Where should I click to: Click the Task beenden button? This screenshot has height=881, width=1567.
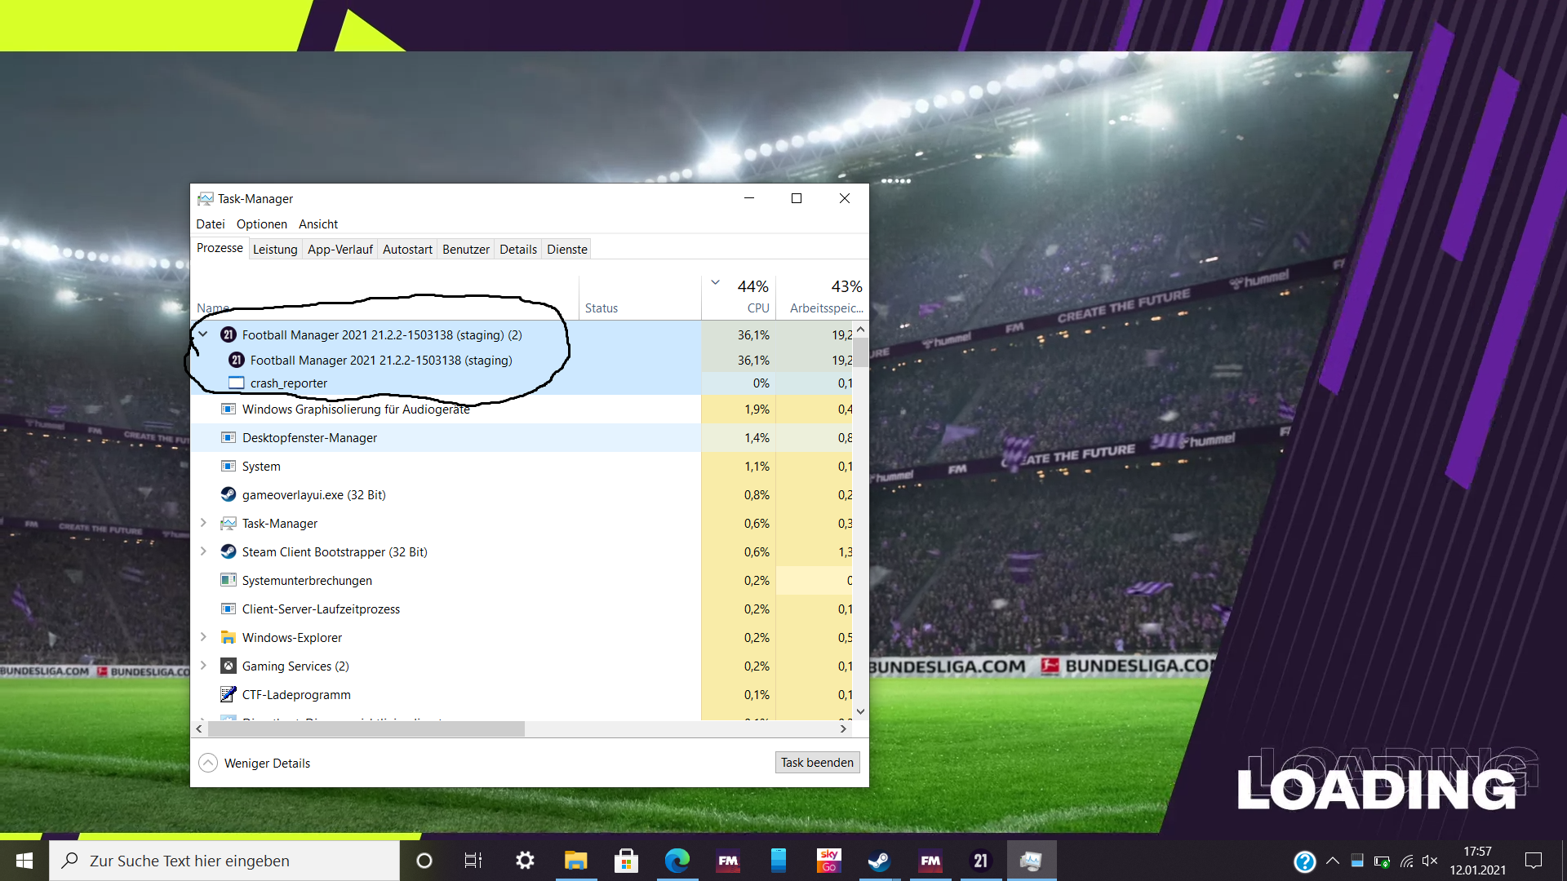817,763
